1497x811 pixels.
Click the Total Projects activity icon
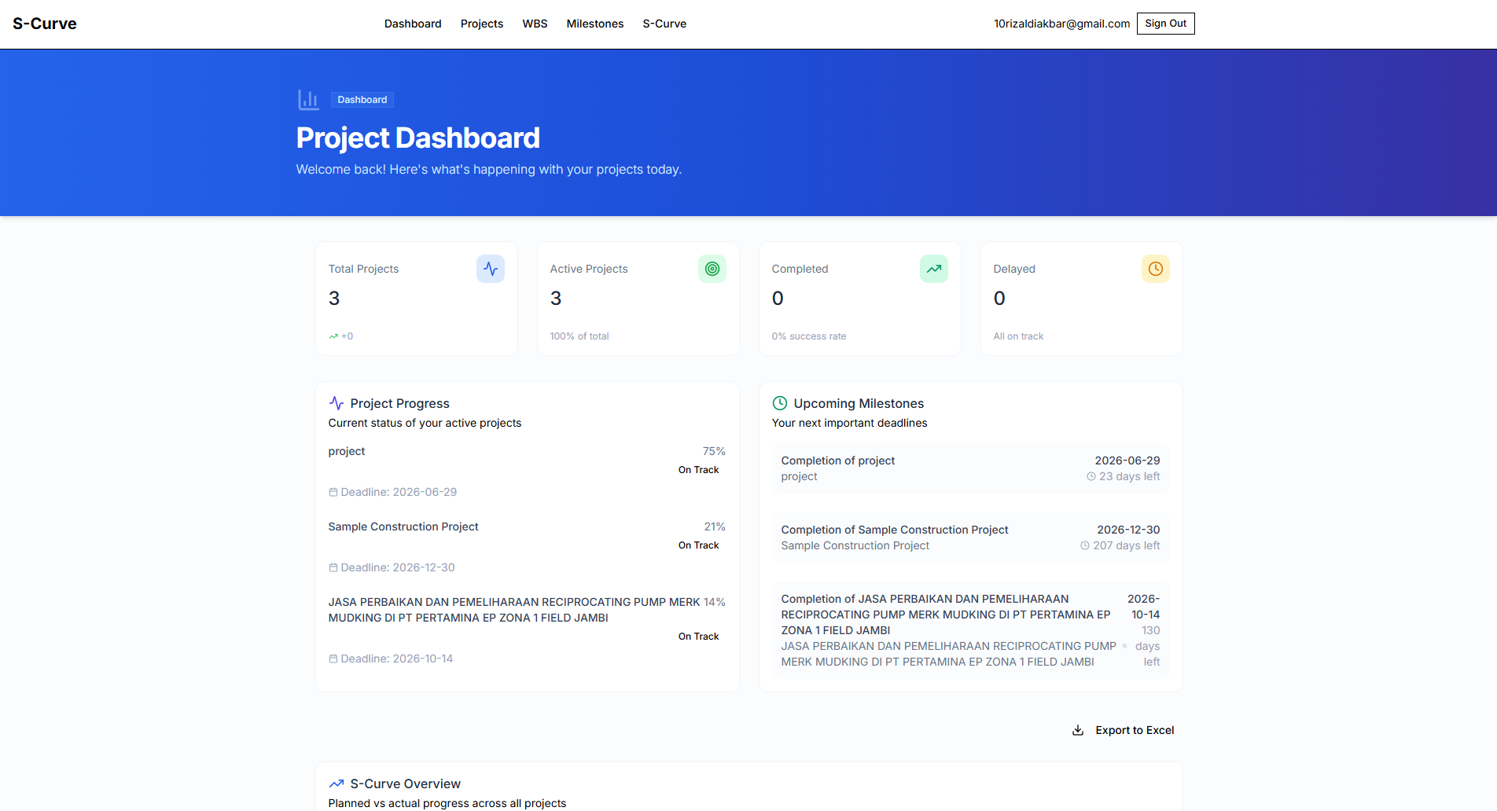click(491, 269)
